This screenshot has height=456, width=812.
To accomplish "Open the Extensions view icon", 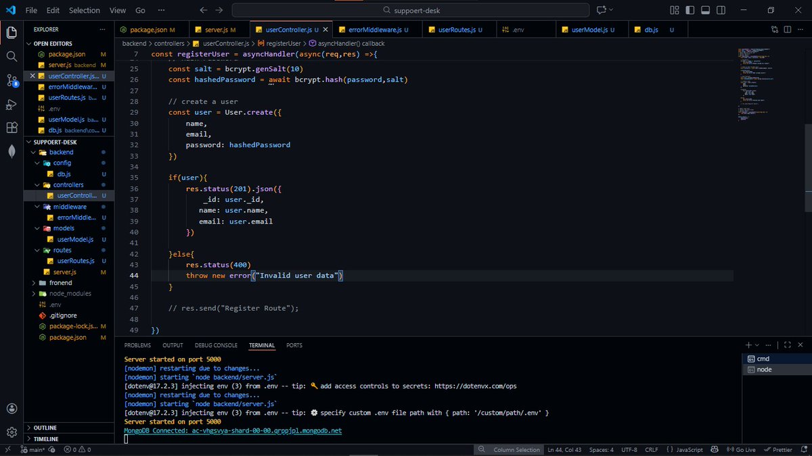I will (x=12, y=128).
